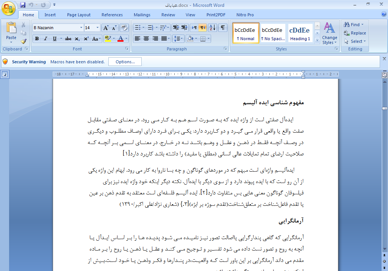
Task: Apply the Heading 1 style thumbnail
Action: coord(300,33)
